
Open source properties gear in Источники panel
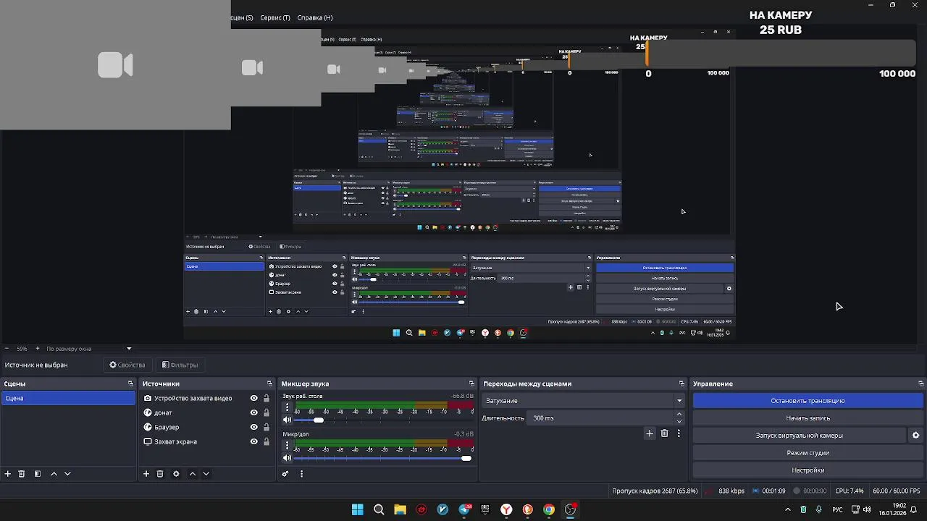(x=176, y=474)
